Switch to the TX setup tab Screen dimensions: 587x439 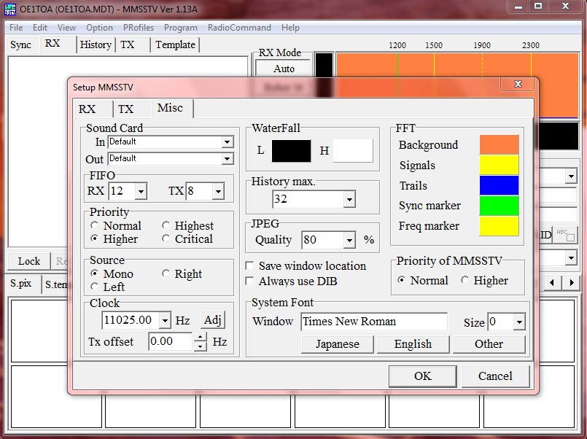click(125, 109)
